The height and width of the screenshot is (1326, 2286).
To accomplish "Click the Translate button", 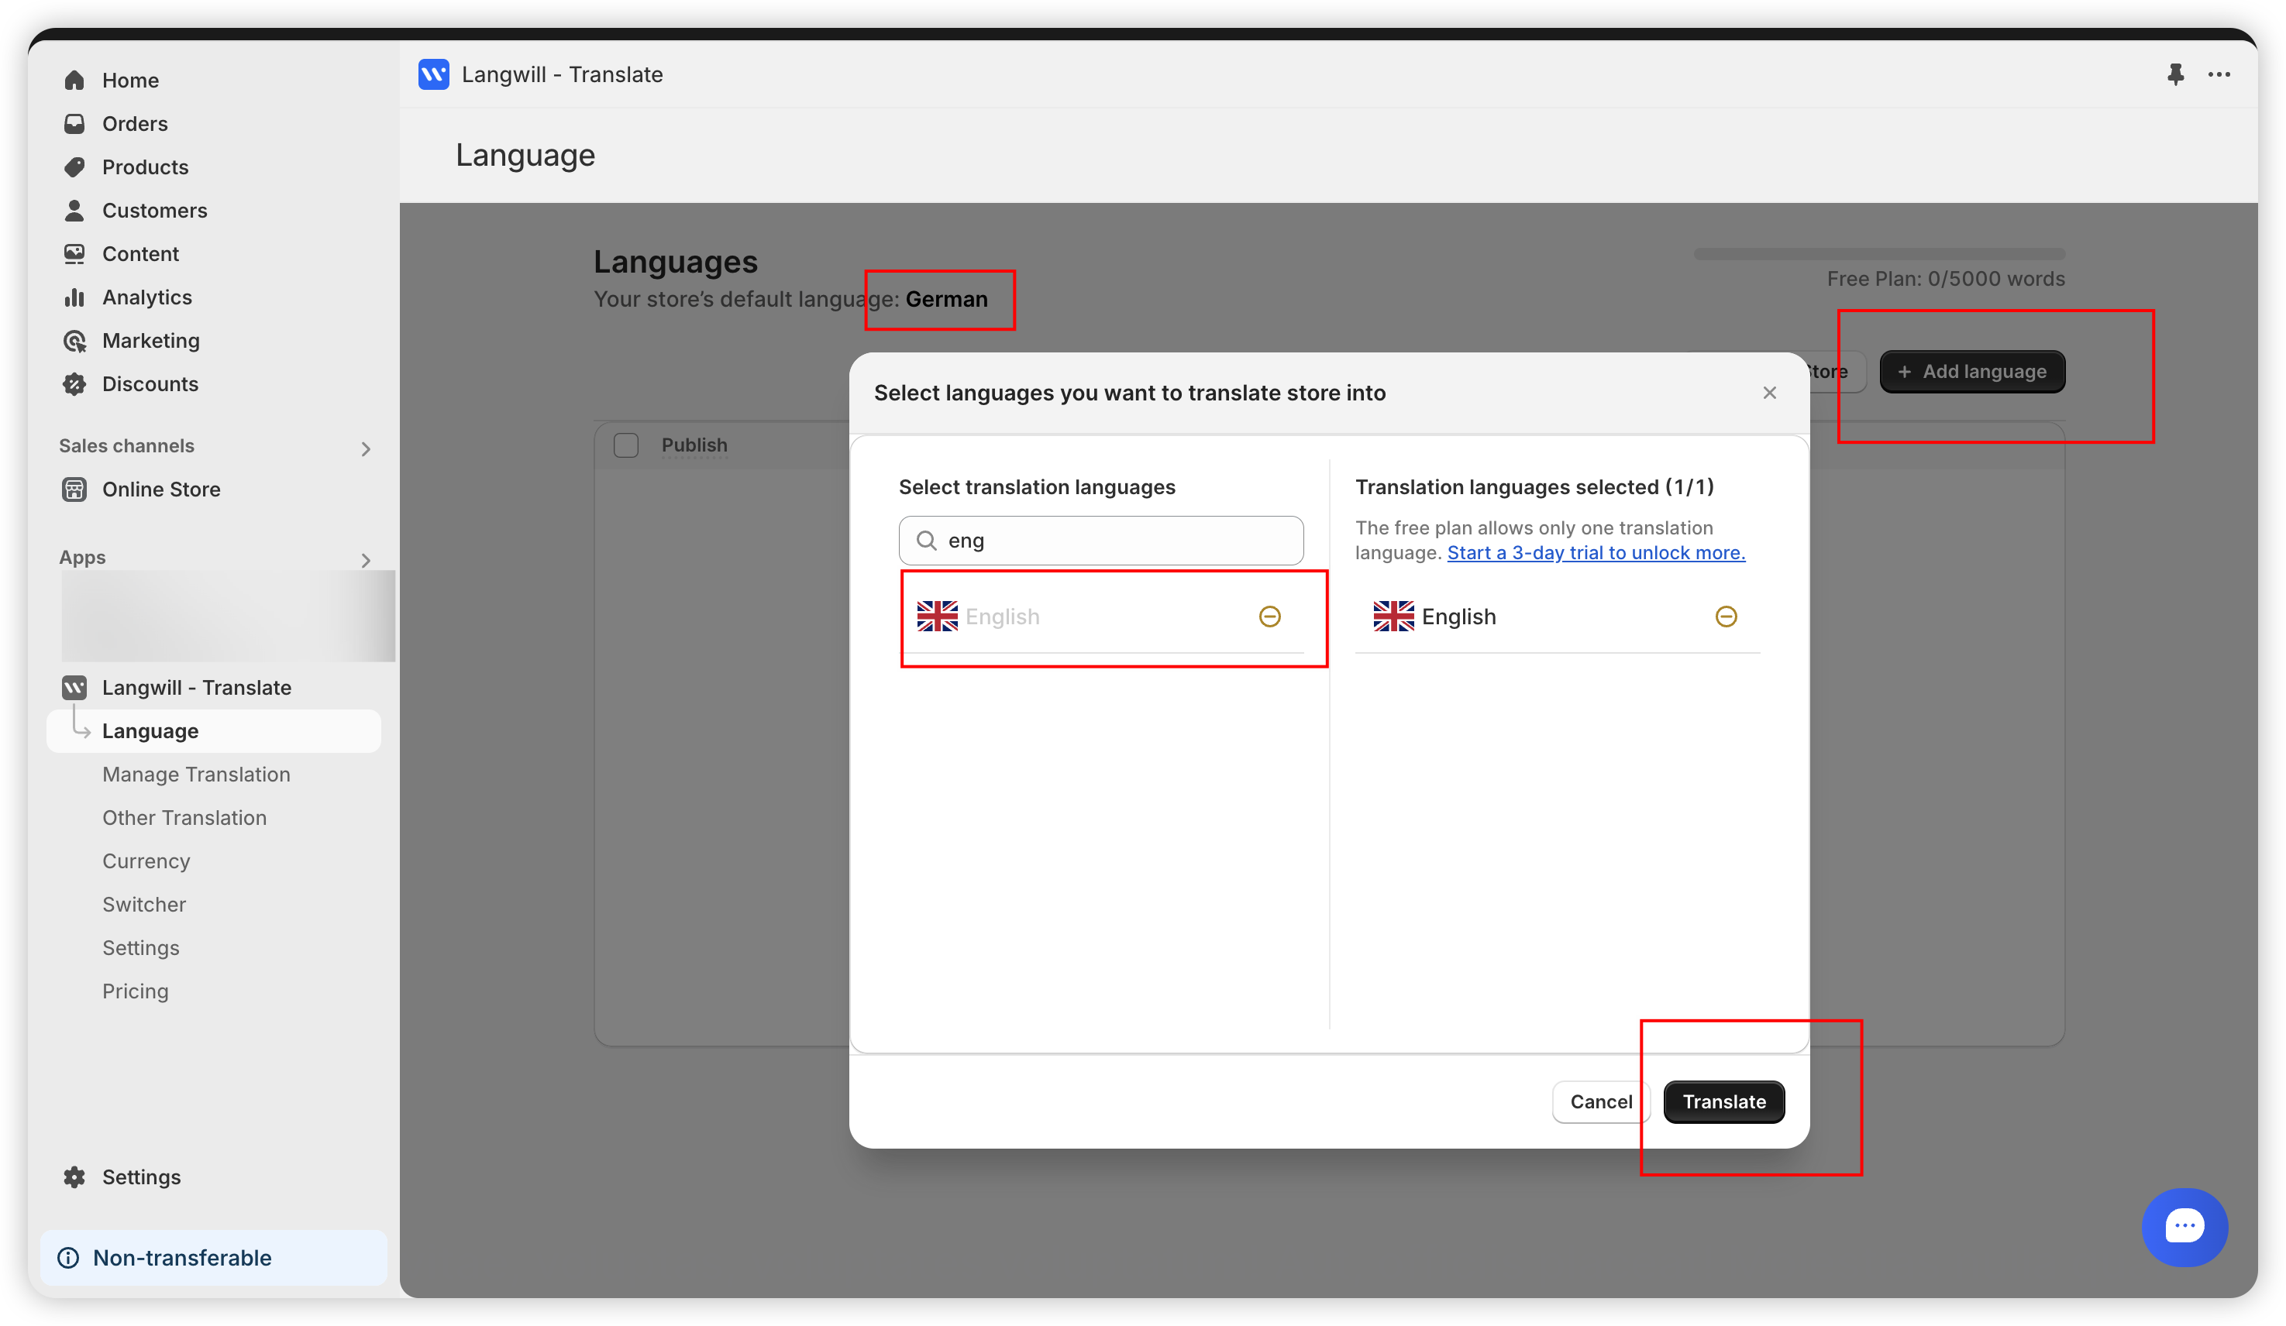I will pos(1723,1102).
